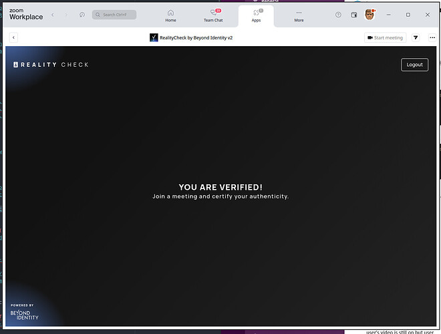441x334 pixels.
Task: Open the three-dot app options menu
Action: [x=432, y=37]
